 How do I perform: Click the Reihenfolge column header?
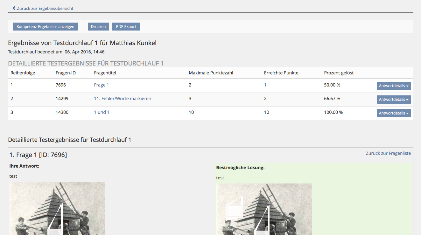pyautogui.click(x=23, y=73)
